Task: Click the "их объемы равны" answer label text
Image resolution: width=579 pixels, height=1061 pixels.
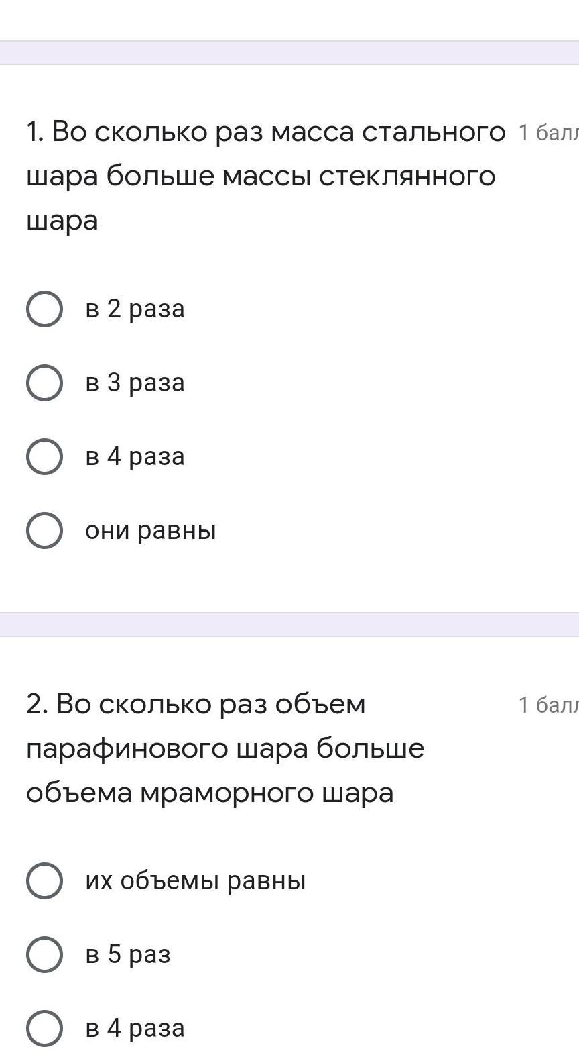Action: 196,880
